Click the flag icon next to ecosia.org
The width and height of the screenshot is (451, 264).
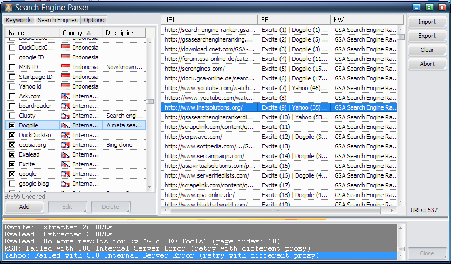coord(66,145)
